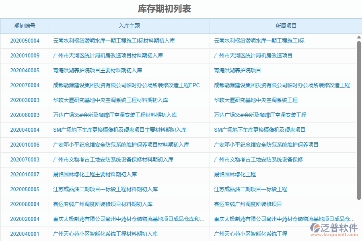The height and width of the screenshot is (241, 362).
Task: Click the scrollbar down arrow
Action: pos(358,238)
